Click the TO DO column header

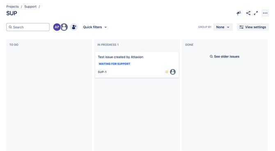point(14,45)
